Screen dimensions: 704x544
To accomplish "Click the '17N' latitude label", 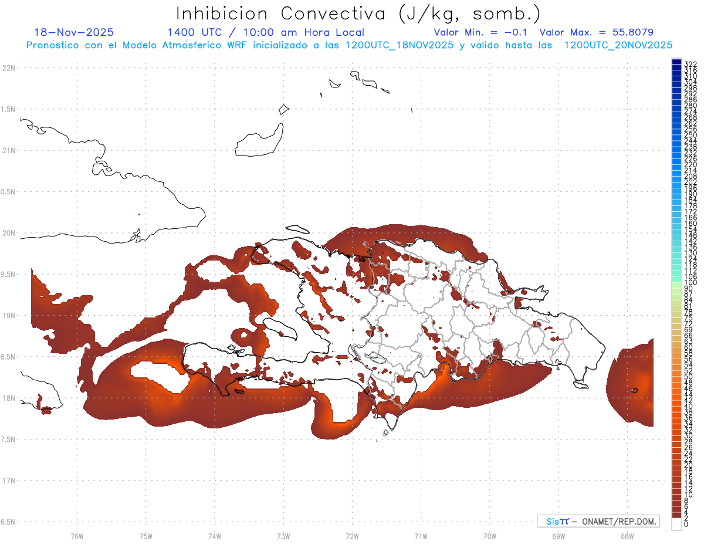I will click(9, 481).
